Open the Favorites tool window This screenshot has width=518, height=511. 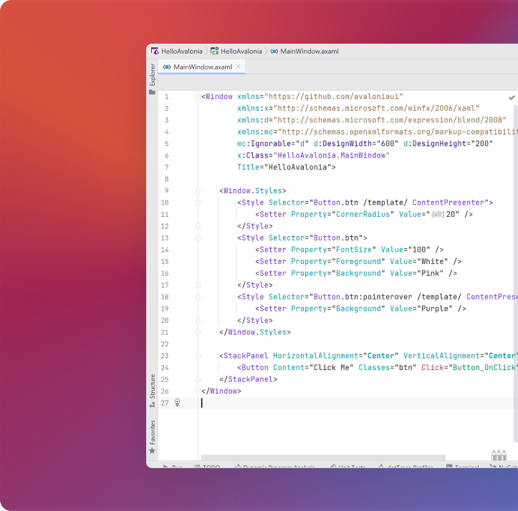click(x=152, y=437)
